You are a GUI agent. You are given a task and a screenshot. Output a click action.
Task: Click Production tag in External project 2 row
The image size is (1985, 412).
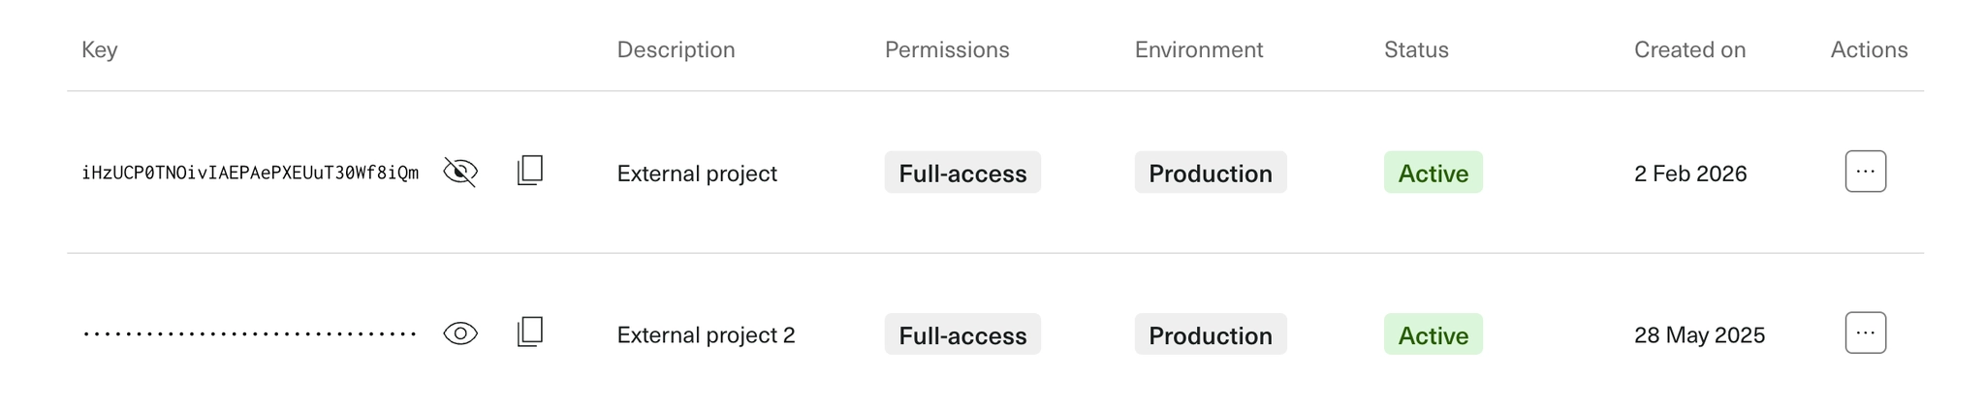(x=1210, y=334)
